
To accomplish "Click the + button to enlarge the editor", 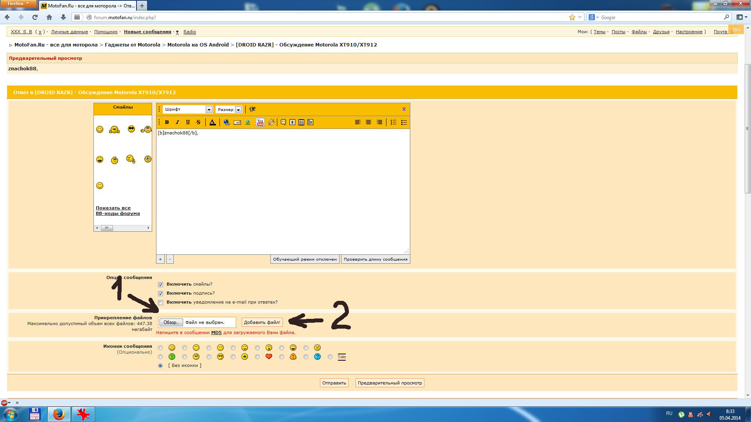I will pyautogui.click(x=160, y=259).
